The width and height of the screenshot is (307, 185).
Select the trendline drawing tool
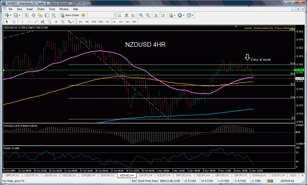point(36,22)
